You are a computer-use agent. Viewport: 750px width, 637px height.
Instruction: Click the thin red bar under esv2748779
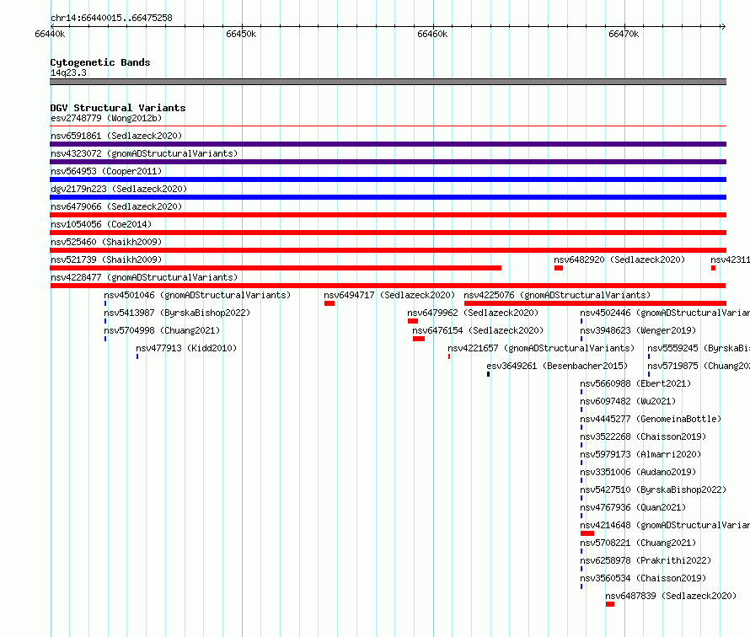(388, 126)
